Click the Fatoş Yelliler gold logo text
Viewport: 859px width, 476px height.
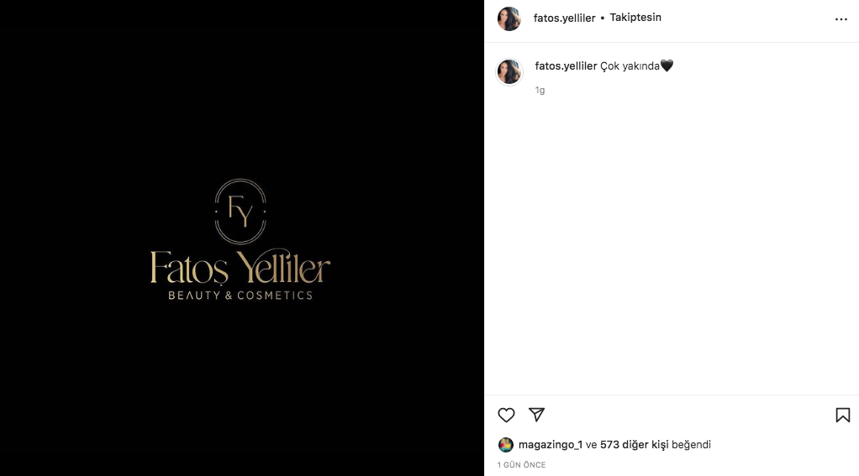240,268
